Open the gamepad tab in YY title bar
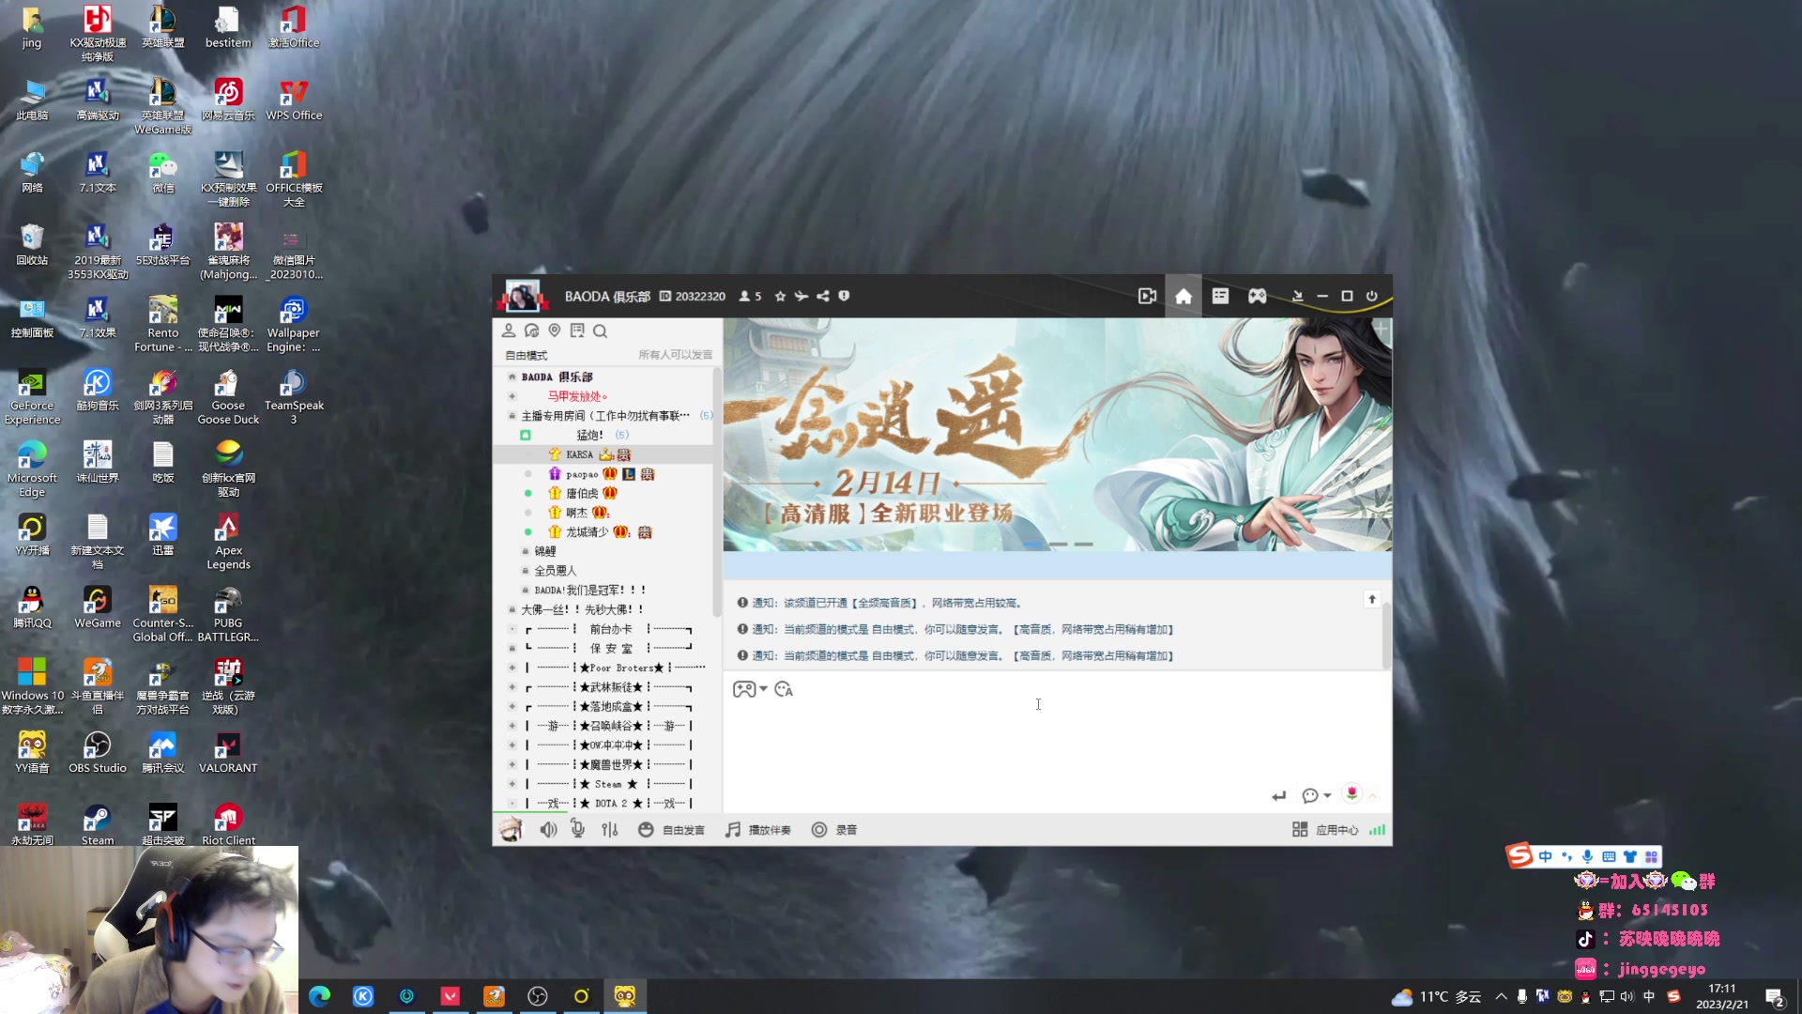This screenshot has height=1014, width=1802. [1258, 296]
